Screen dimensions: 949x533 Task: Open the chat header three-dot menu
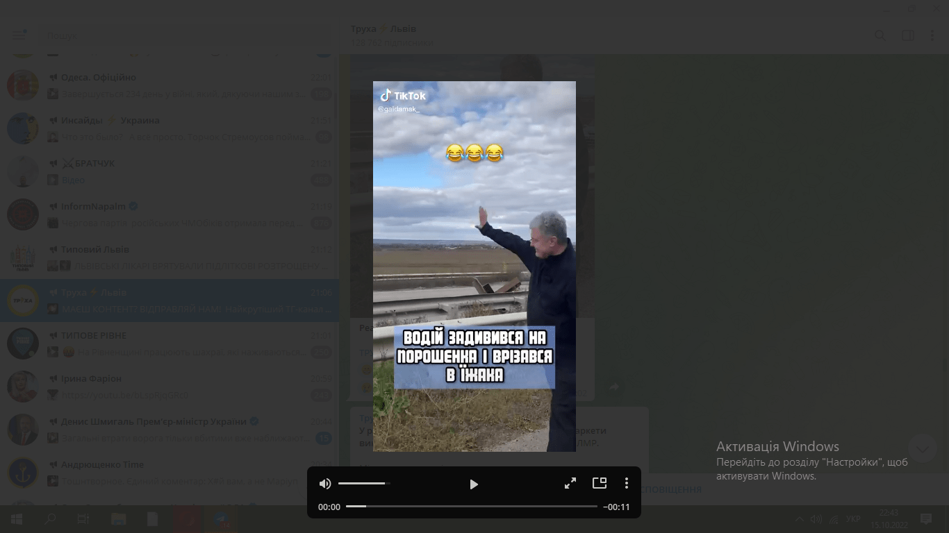[932, 35]
